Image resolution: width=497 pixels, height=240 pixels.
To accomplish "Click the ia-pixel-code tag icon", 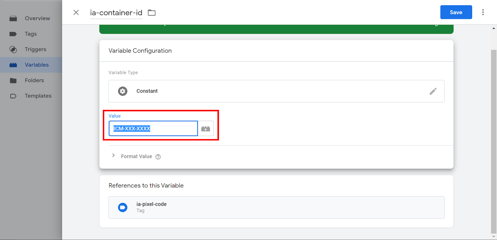I will coord(123,207).
